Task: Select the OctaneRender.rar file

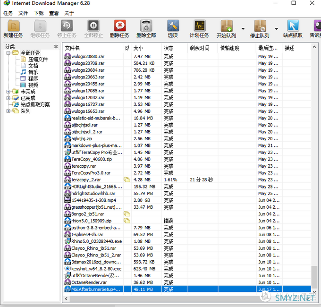Action: (89, 282)
